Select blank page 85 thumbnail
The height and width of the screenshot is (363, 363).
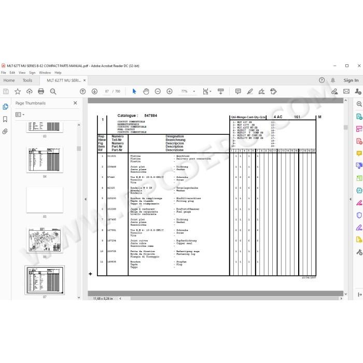pyautogui.click(x=45, y=200)
